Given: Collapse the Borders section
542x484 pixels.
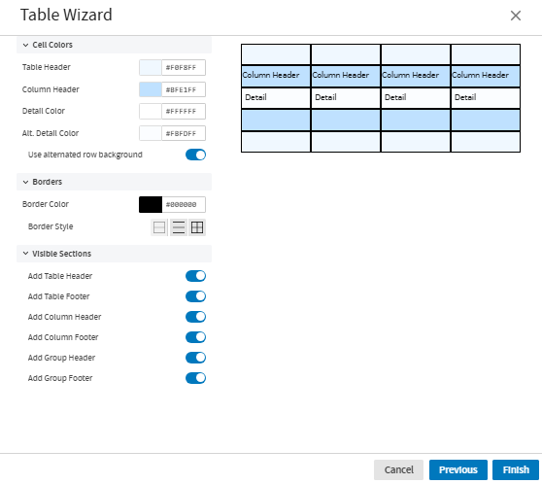Looking at the screenshot, I should [114, 182].
